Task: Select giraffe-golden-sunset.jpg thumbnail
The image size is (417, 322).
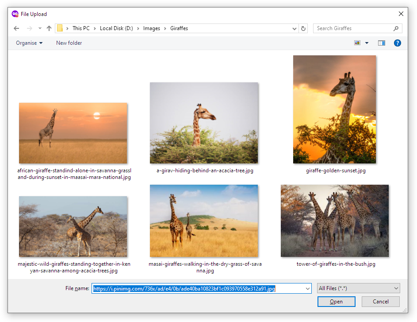Action: (334, 109)
